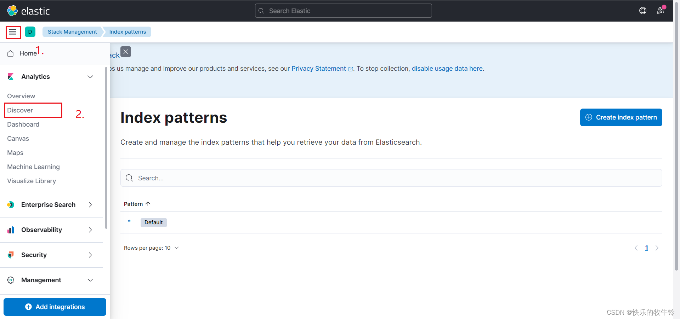The width and height of the screenshot is (680, 319).
Task: Click the Analytics Kibana icon in sidebar
Action: coord(10,76)
